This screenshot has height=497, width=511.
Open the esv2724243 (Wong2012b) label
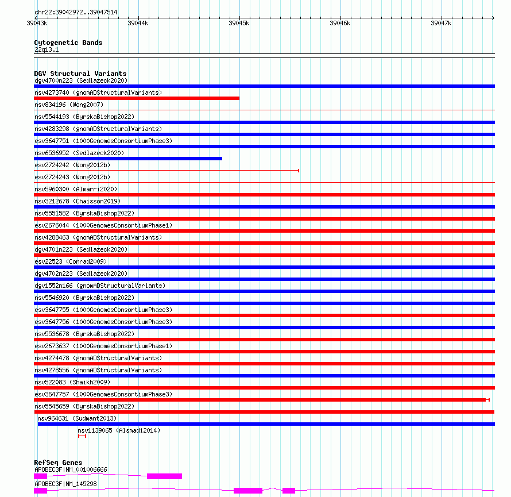pos(72,177)
